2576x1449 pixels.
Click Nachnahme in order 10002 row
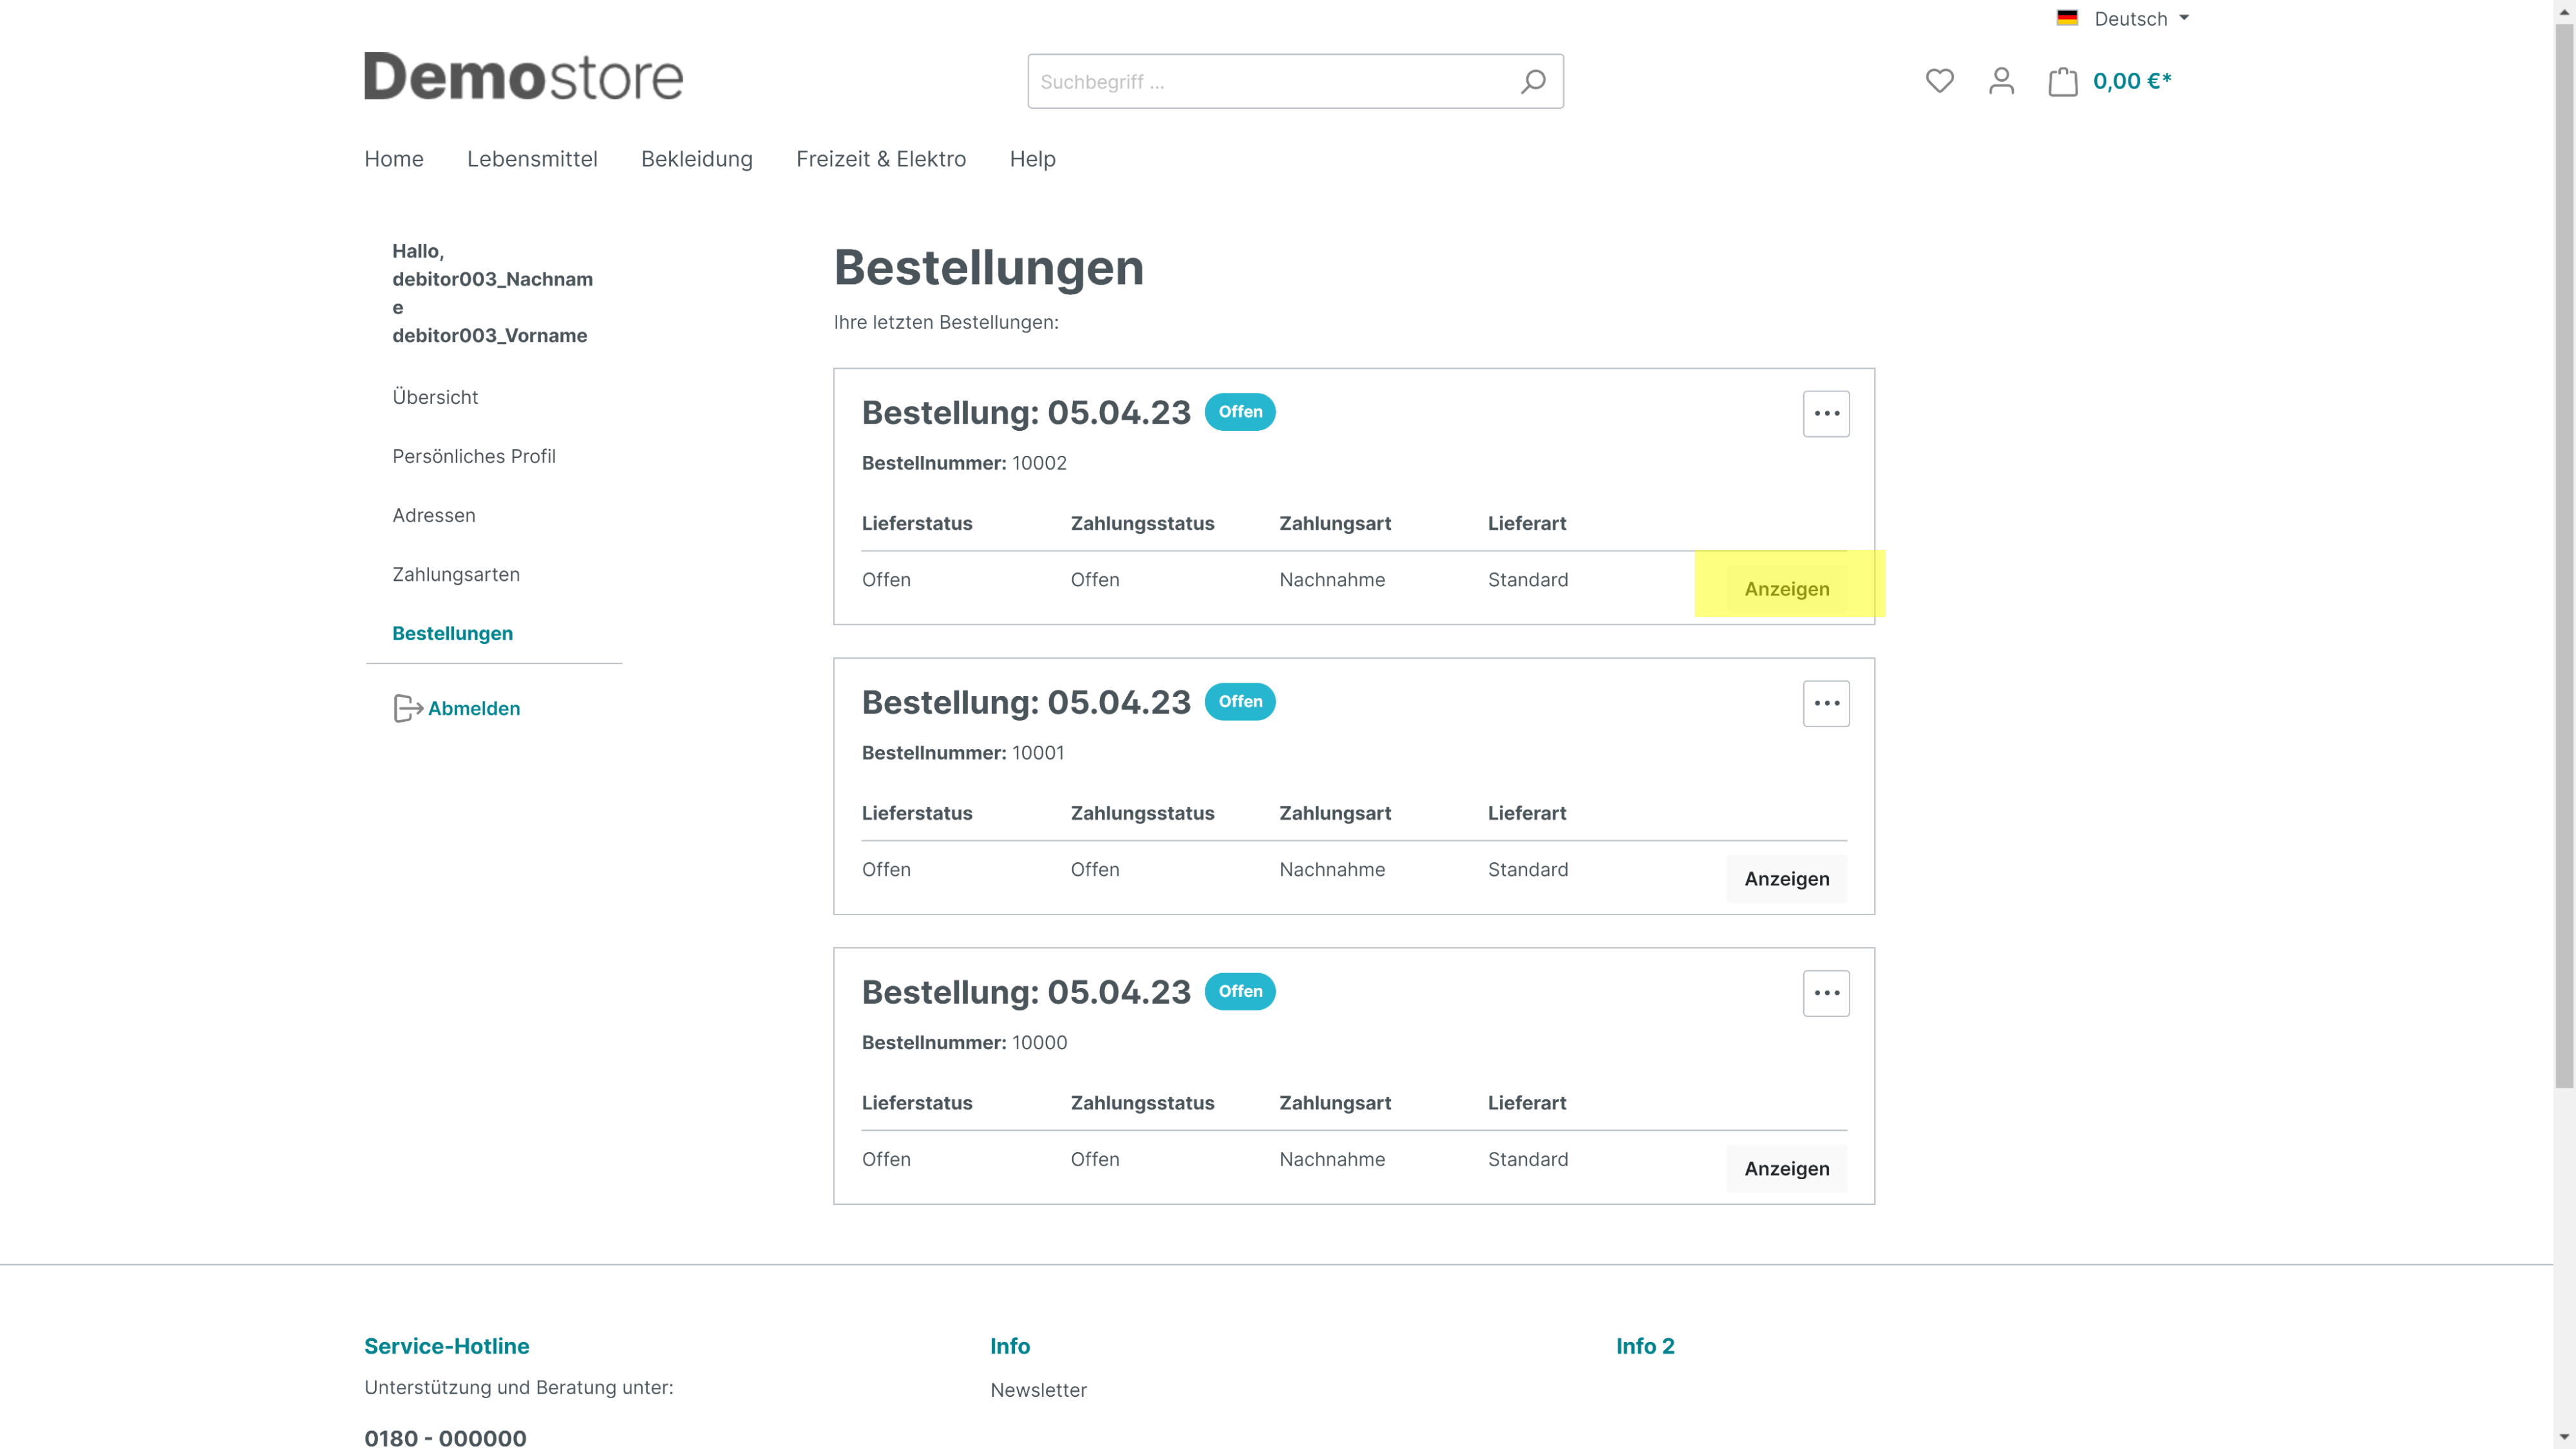(x=1332, y=580)
